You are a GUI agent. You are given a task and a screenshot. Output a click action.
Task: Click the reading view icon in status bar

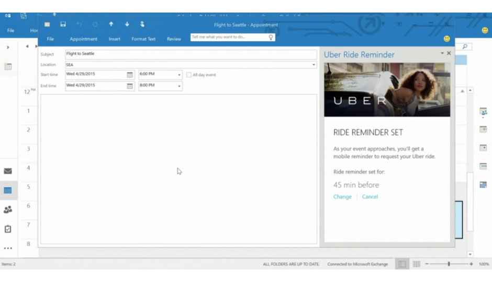point(417,264)
